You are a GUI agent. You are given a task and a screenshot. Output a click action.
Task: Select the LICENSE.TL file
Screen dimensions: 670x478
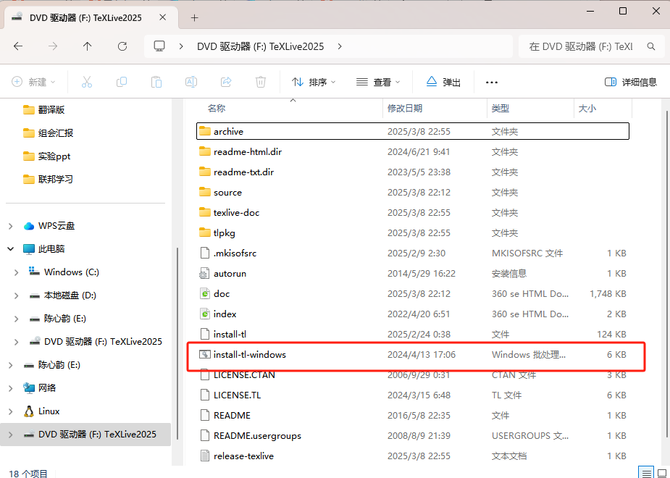click(x=413, y=395)
